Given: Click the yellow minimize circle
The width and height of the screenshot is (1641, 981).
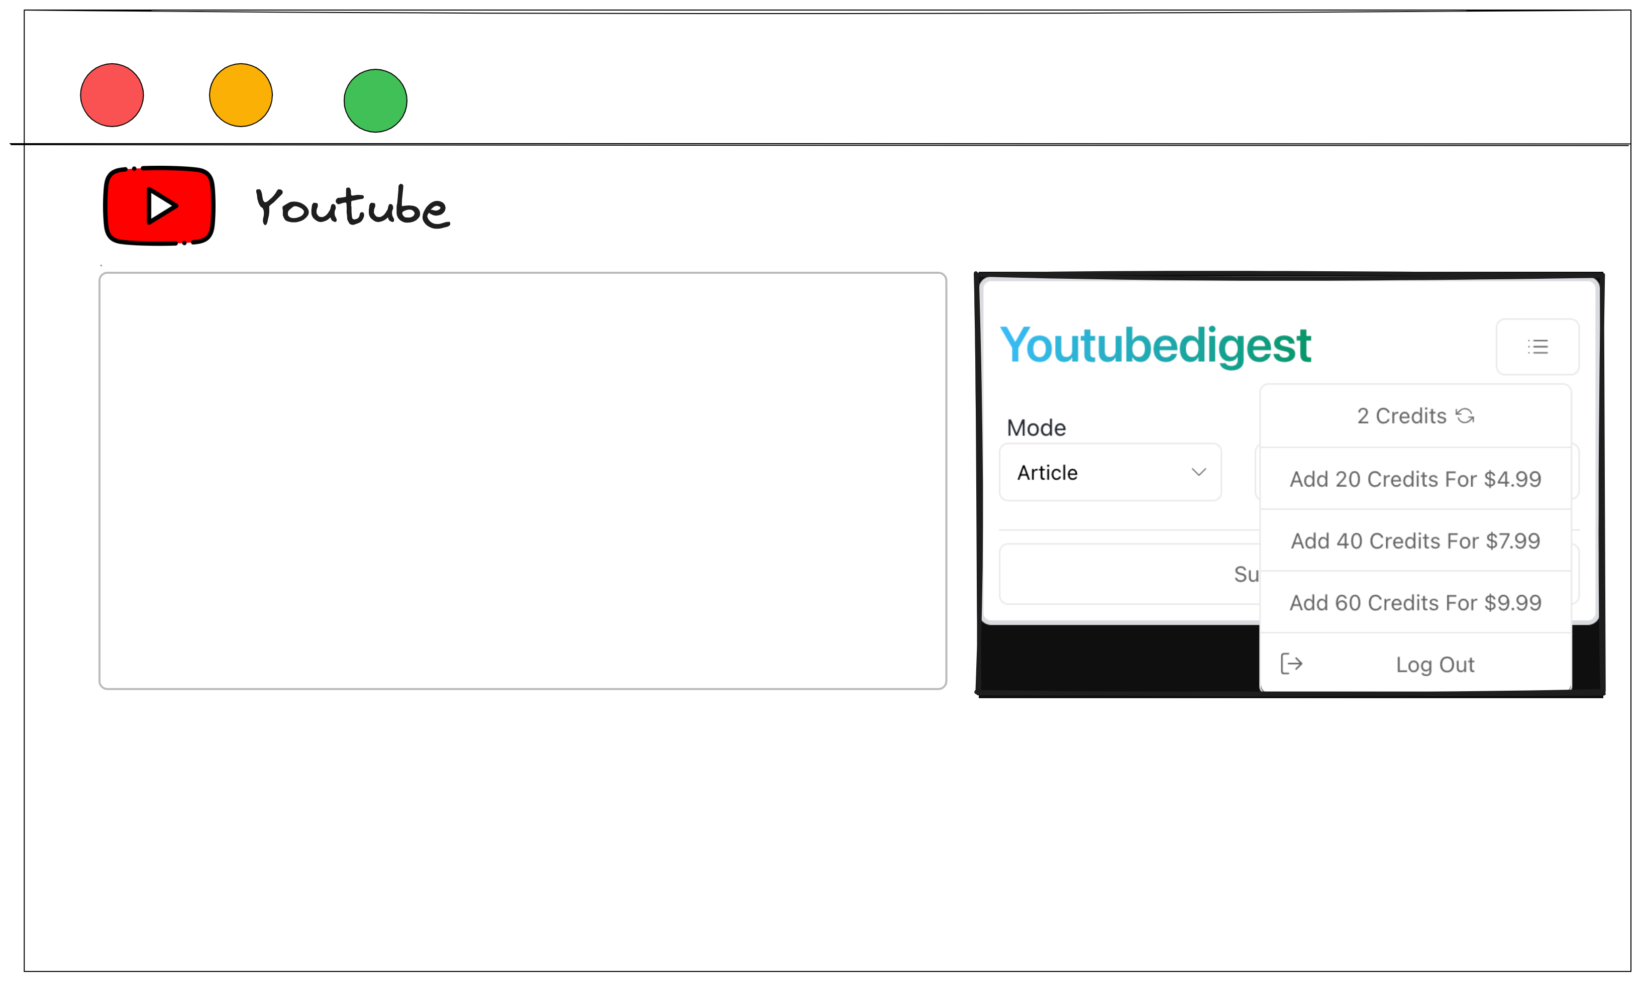Looking at the screenshot, I should (x=241, y=95).
